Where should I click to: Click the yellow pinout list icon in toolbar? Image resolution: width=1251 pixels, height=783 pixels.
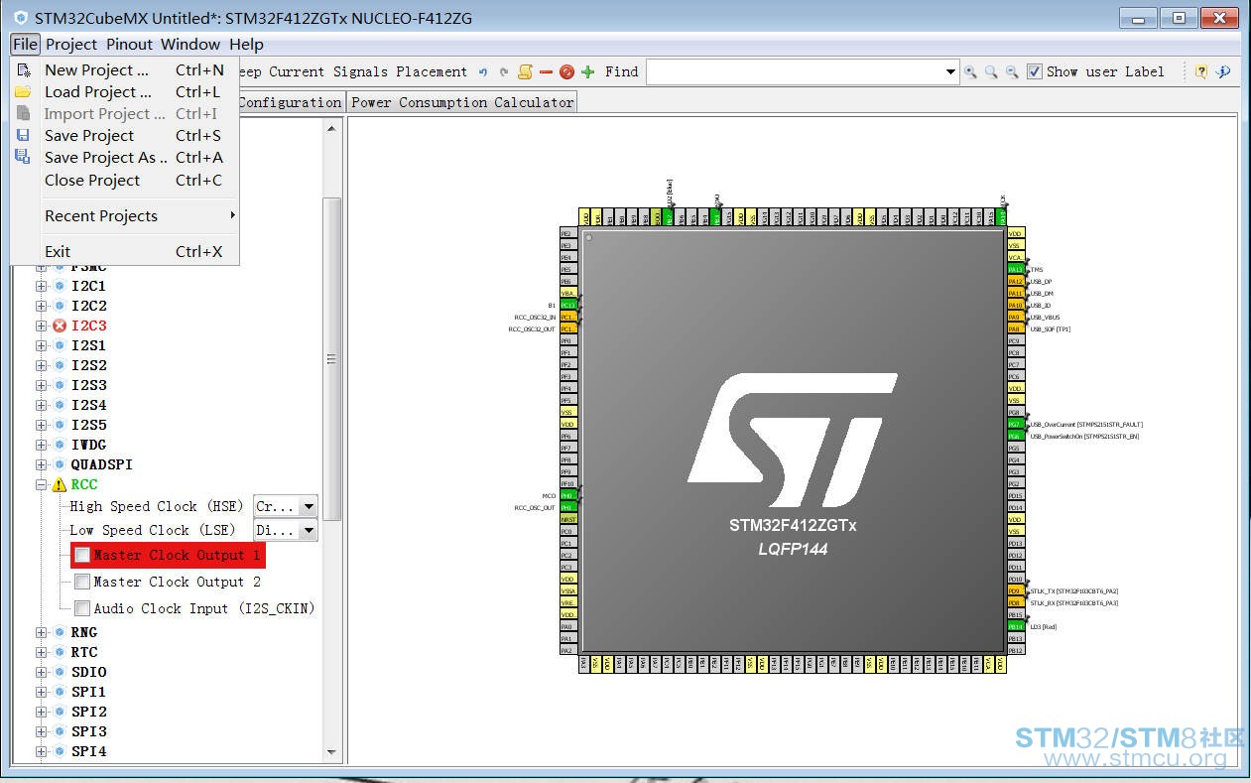[x=526, y=71]
